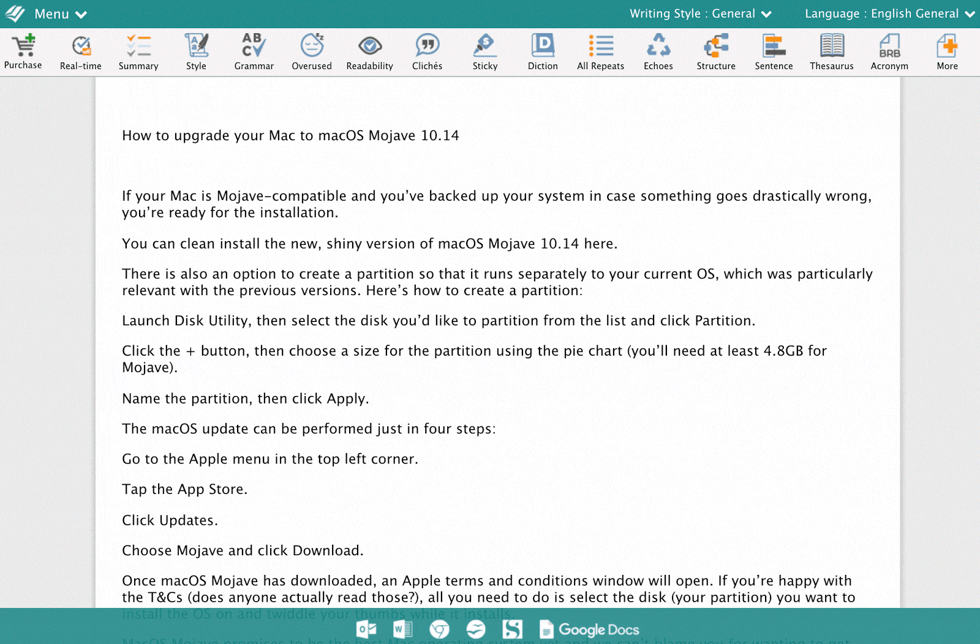Click the OpenOffice icon in bottom bar
980x644 pixels.
pos(476,629)
